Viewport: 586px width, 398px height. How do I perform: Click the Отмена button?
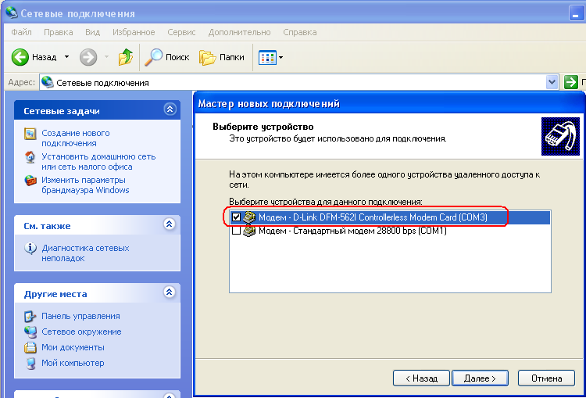546,378
